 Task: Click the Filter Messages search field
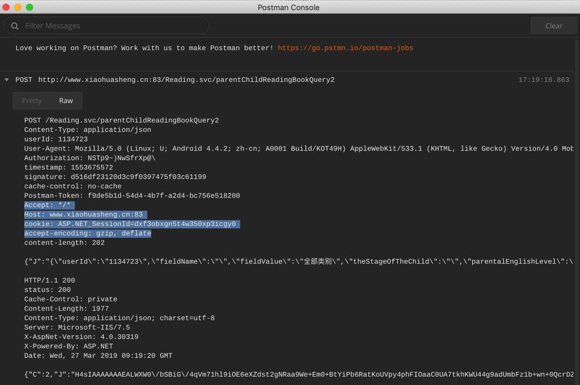tap(112, 26)
